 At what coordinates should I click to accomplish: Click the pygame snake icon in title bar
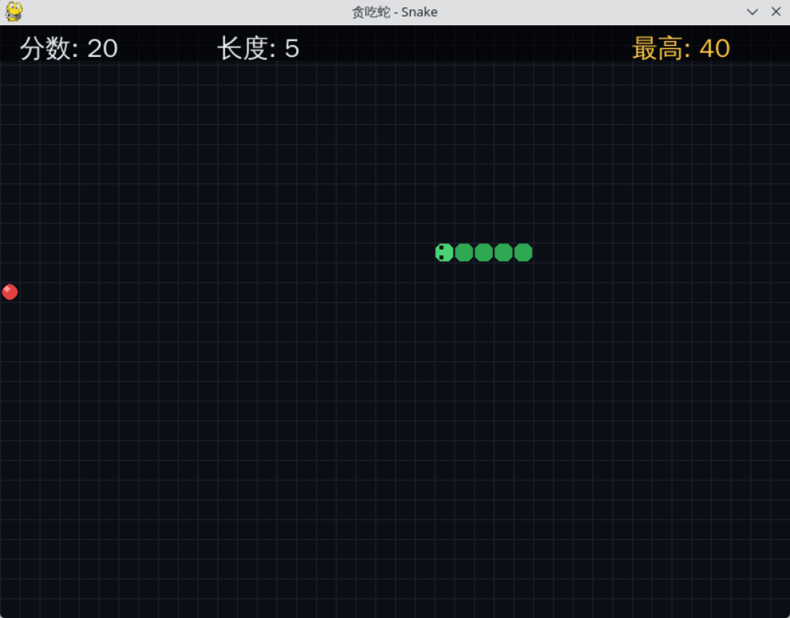tap(13, 12)
